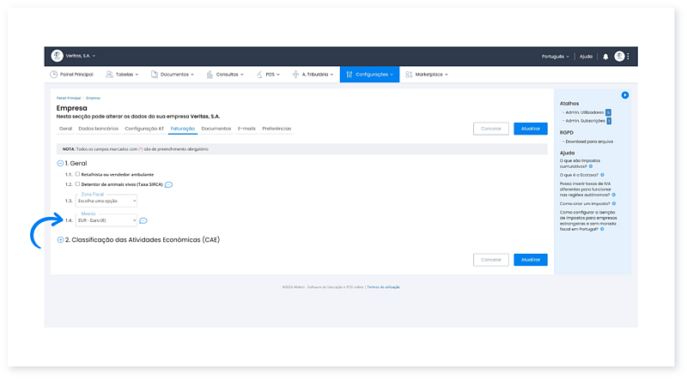The height and width of the screenshot is (379, 687).
Task: Open the three-dot menu in header
Action: [629, 57]
